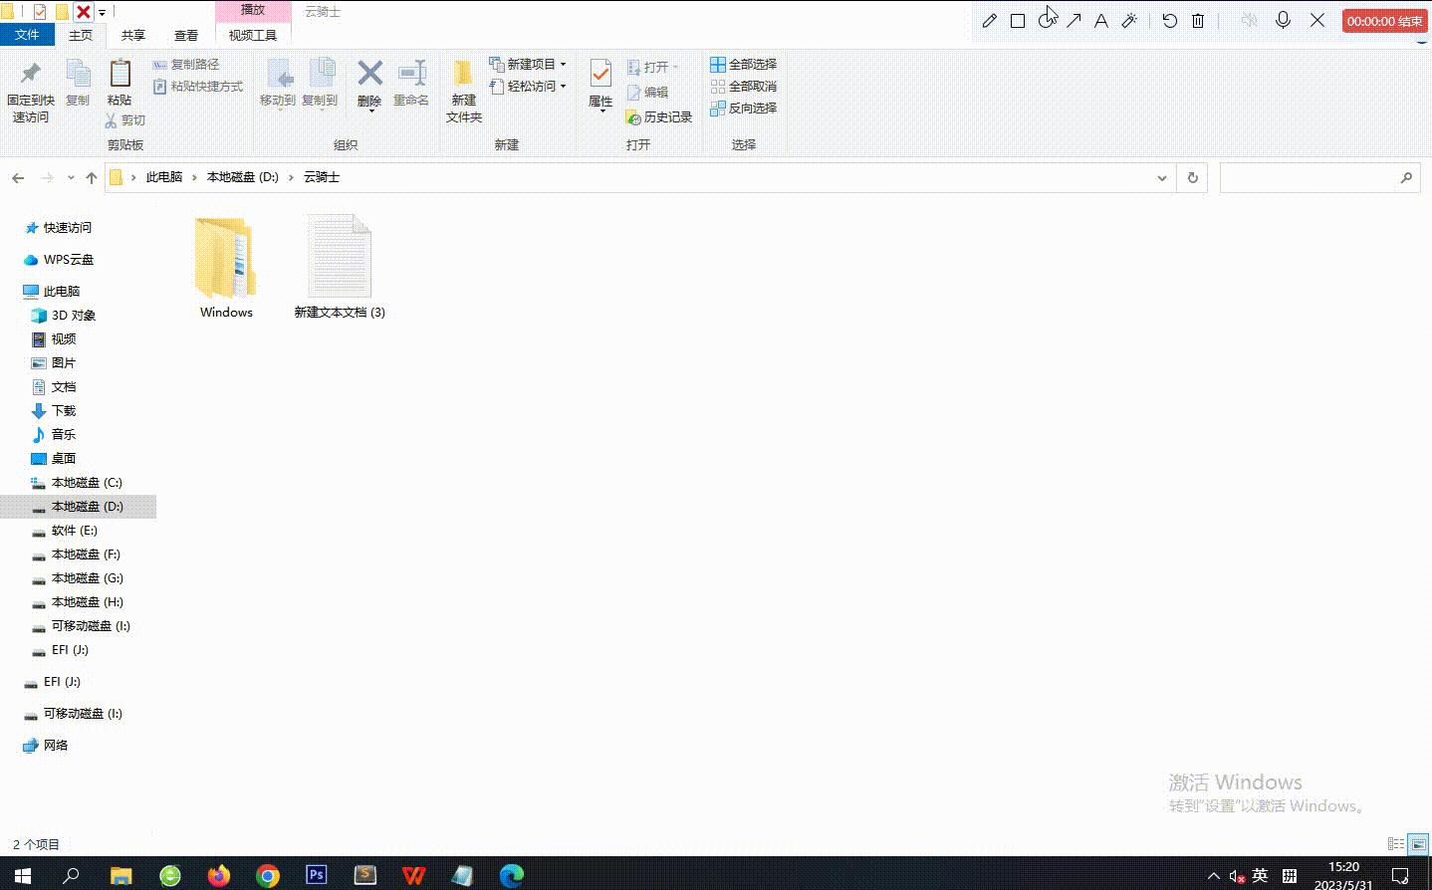The width and height of the screenshot is (1432, 890).
Task: Click the microphone icon in the recording toolbar
Action: point(1283,20)
